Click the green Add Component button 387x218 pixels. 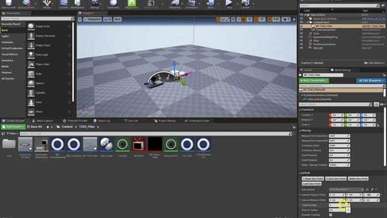(314, 81)
